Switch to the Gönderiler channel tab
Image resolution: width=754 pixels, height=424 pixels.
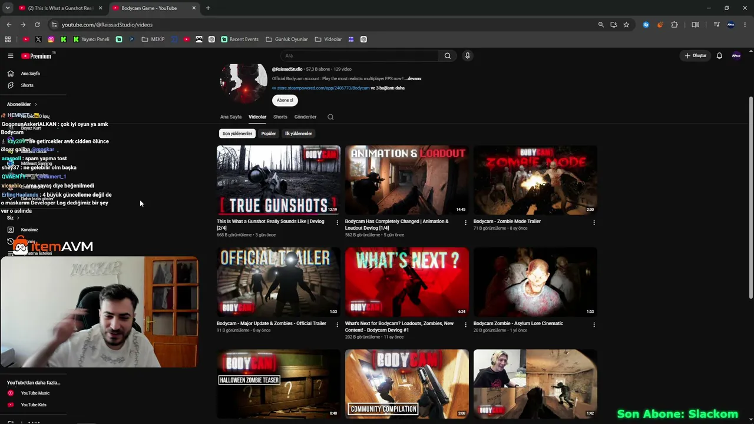pyautogui.click(x=305, y=117)
